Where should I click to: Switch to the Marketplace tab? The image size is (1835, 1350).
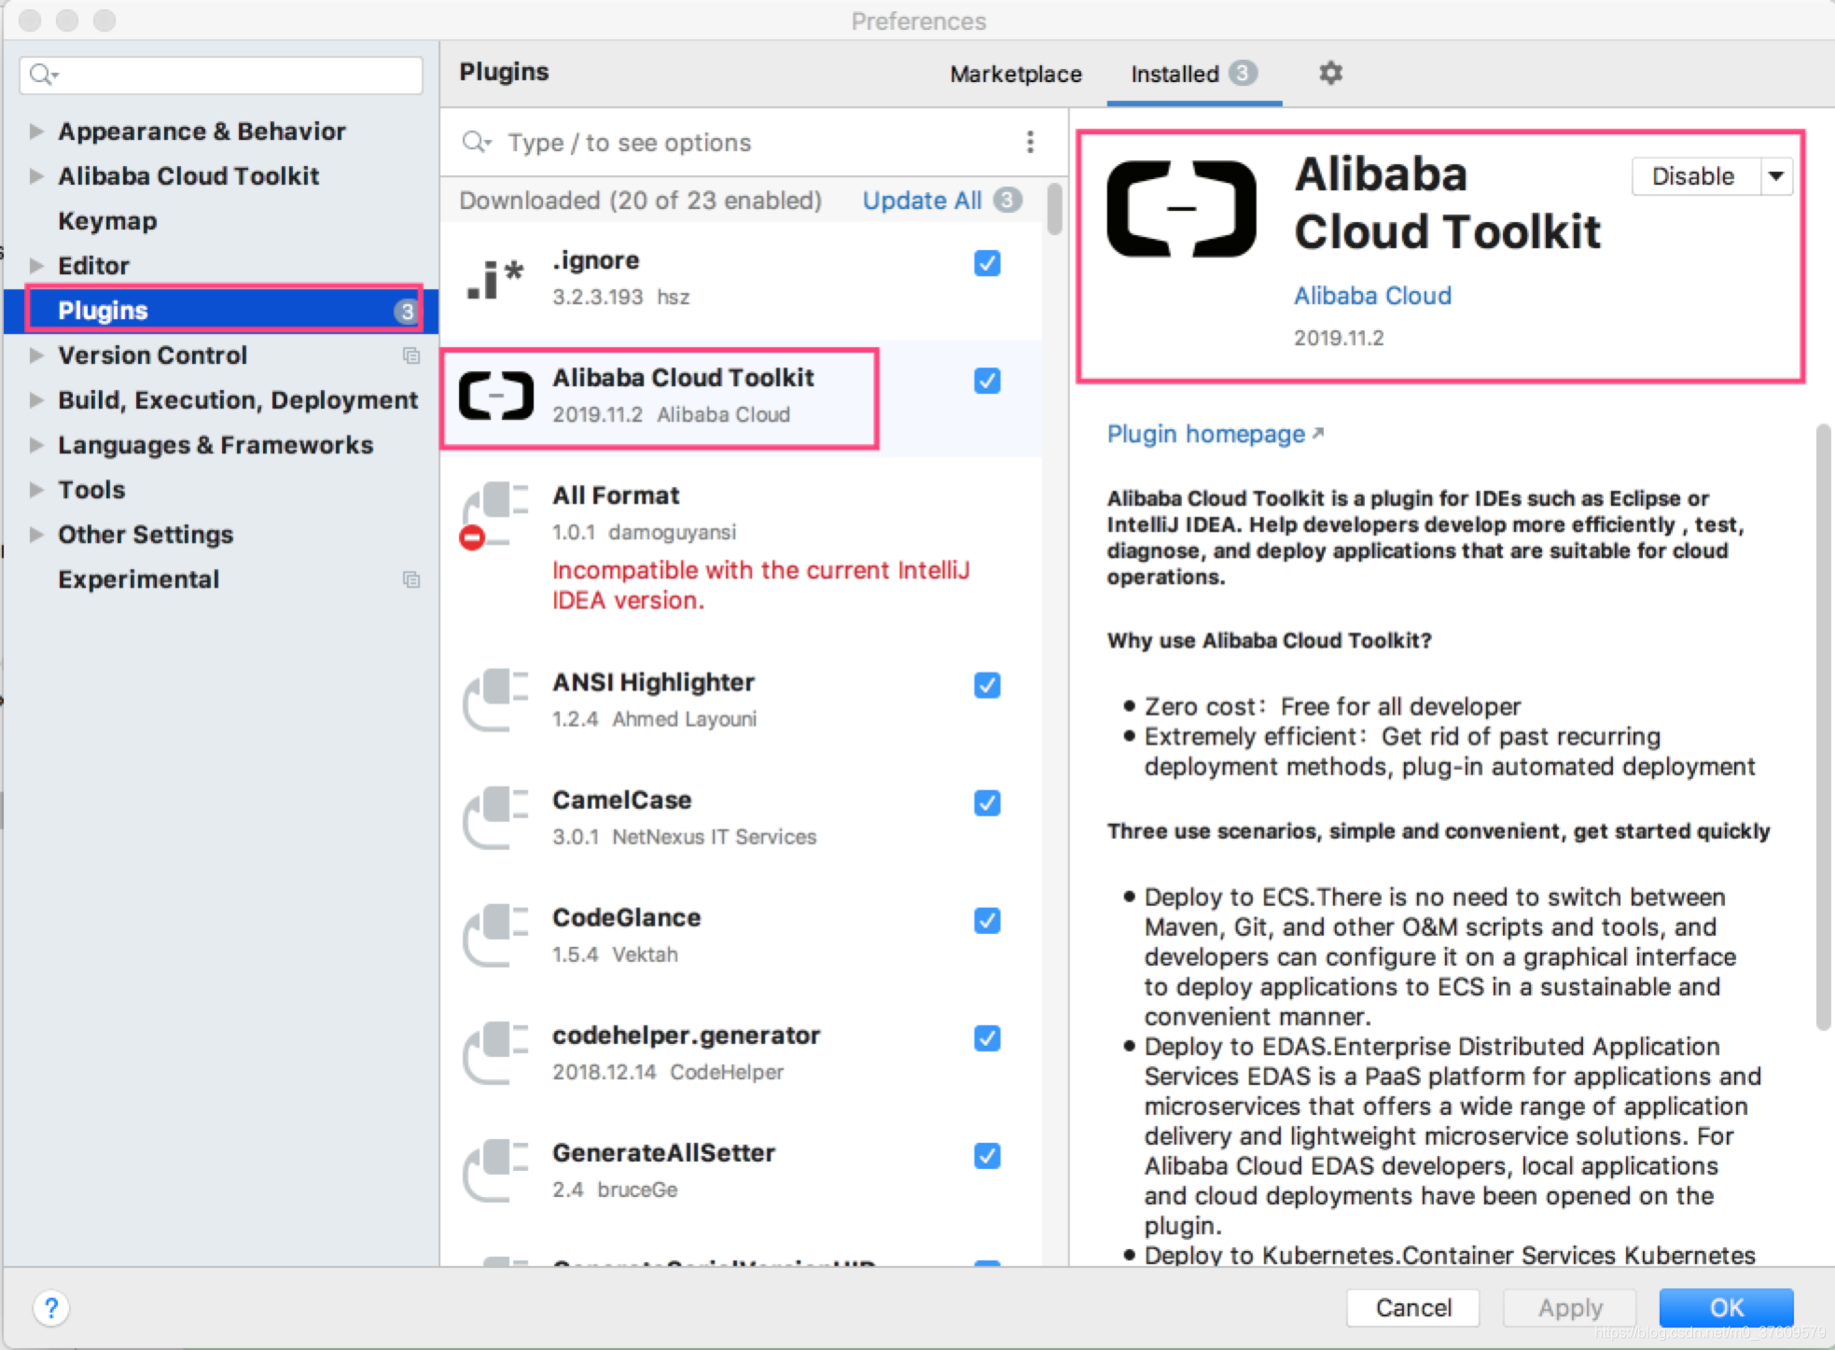click(1015, 74)
